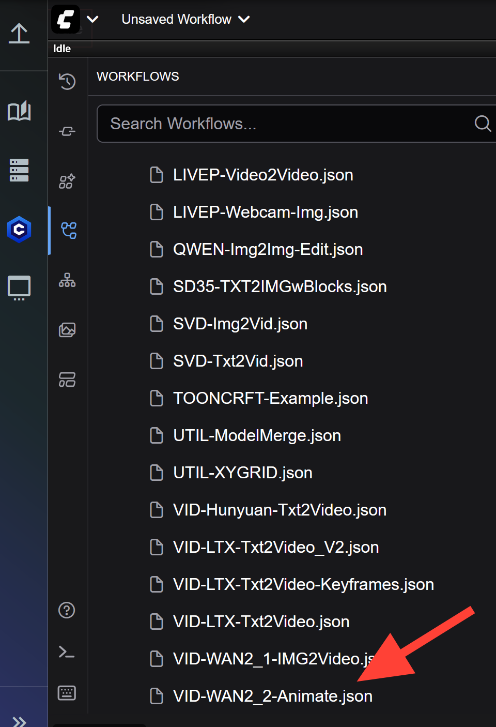Open the keyboard shortcuts panel
Screen dimensions: 496x727
pos(67,694)
